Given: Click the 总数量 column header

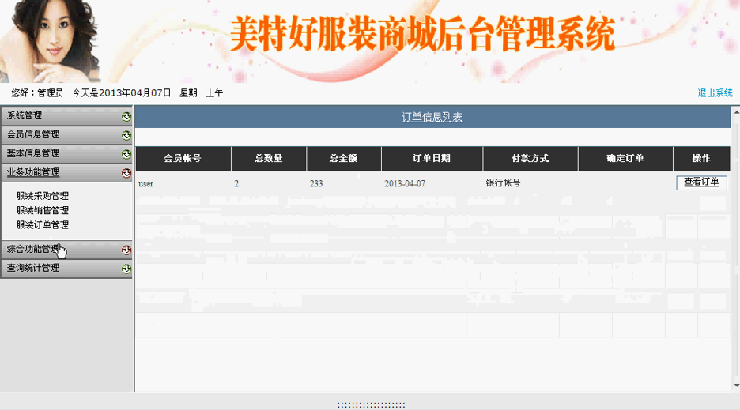Looking at the screenshot, I should (269, 159).
